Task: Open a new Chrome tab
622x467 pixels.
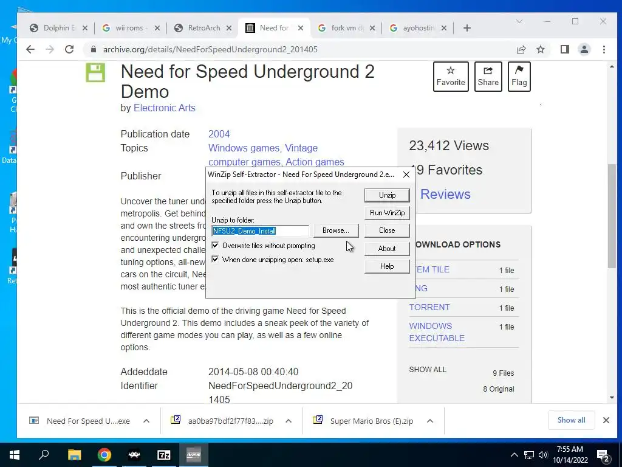Action: pyautogui.click(x=467, y=28)
